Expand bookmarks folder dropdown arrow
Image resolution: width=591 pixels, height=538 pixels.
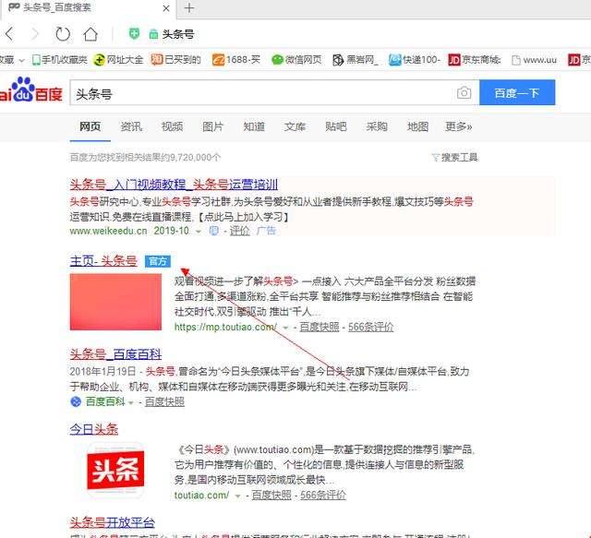coord(22,60)
